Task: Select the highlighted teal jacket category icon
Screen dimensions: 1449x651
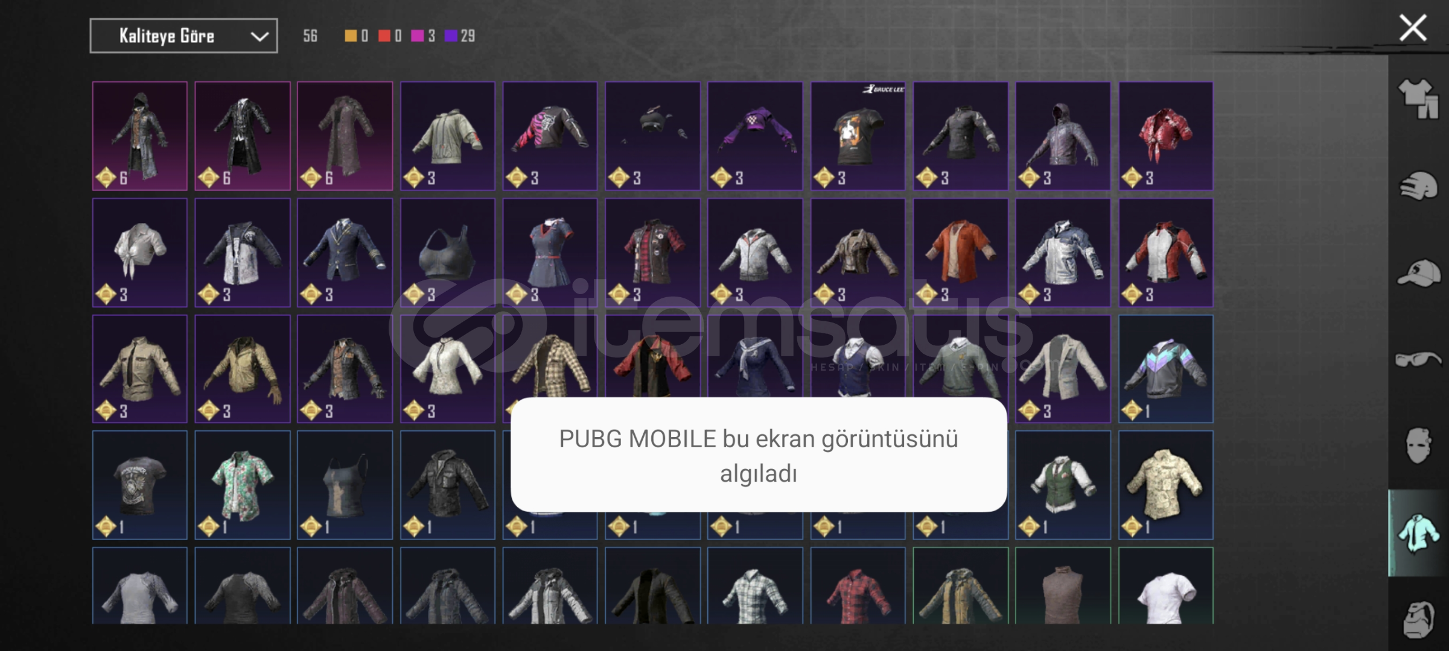Action: pos(1418,533)
